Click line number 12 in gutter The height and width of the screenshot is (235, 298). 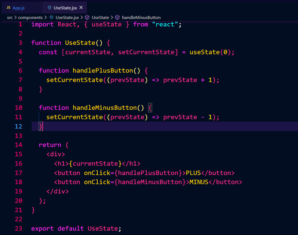[18, 127]
